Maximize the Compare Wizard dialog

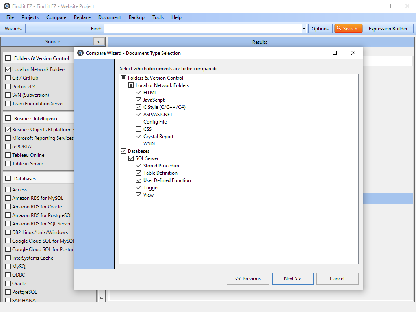[335, 53]
